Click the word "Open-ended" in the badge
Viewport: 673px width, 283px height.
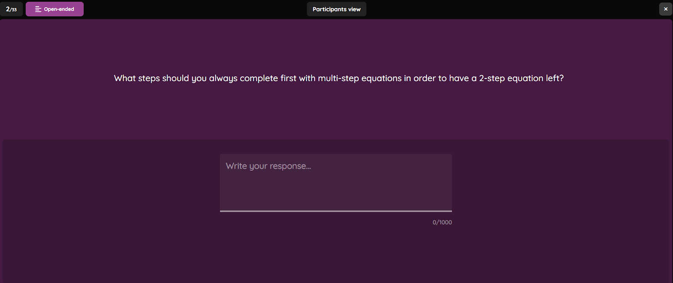click(x=59, y=9)
